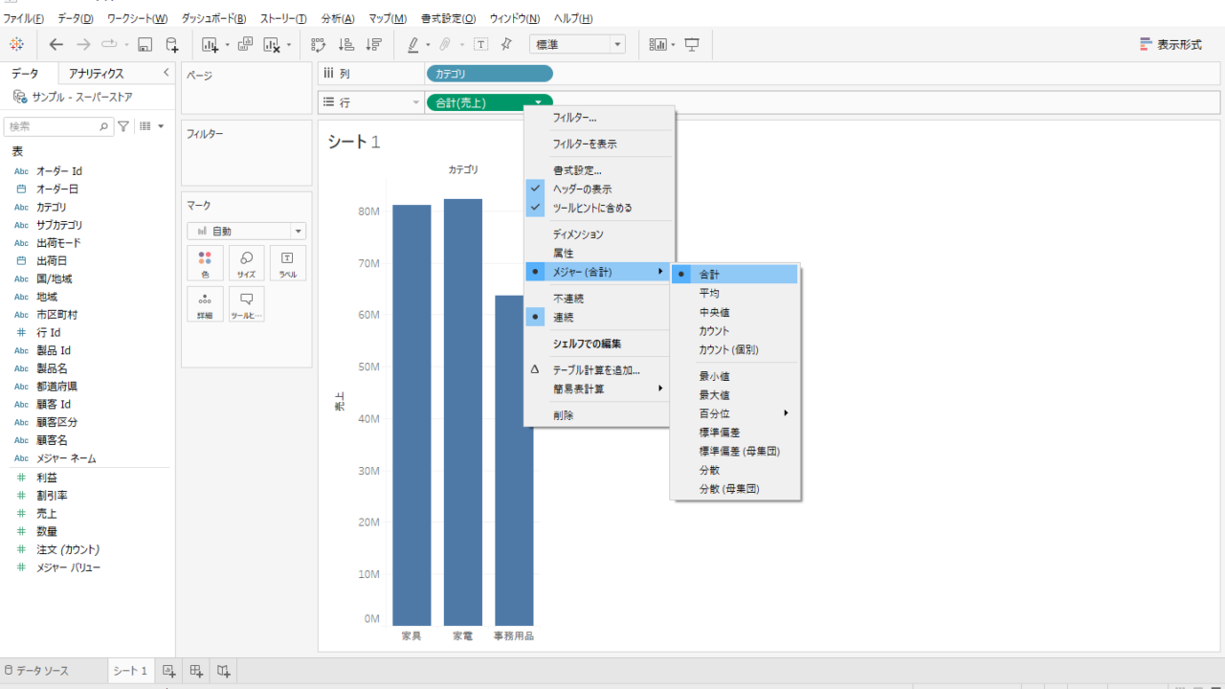Open presentation mode icon
This screenshot has height=689, width=1225.
coord(692,44)
